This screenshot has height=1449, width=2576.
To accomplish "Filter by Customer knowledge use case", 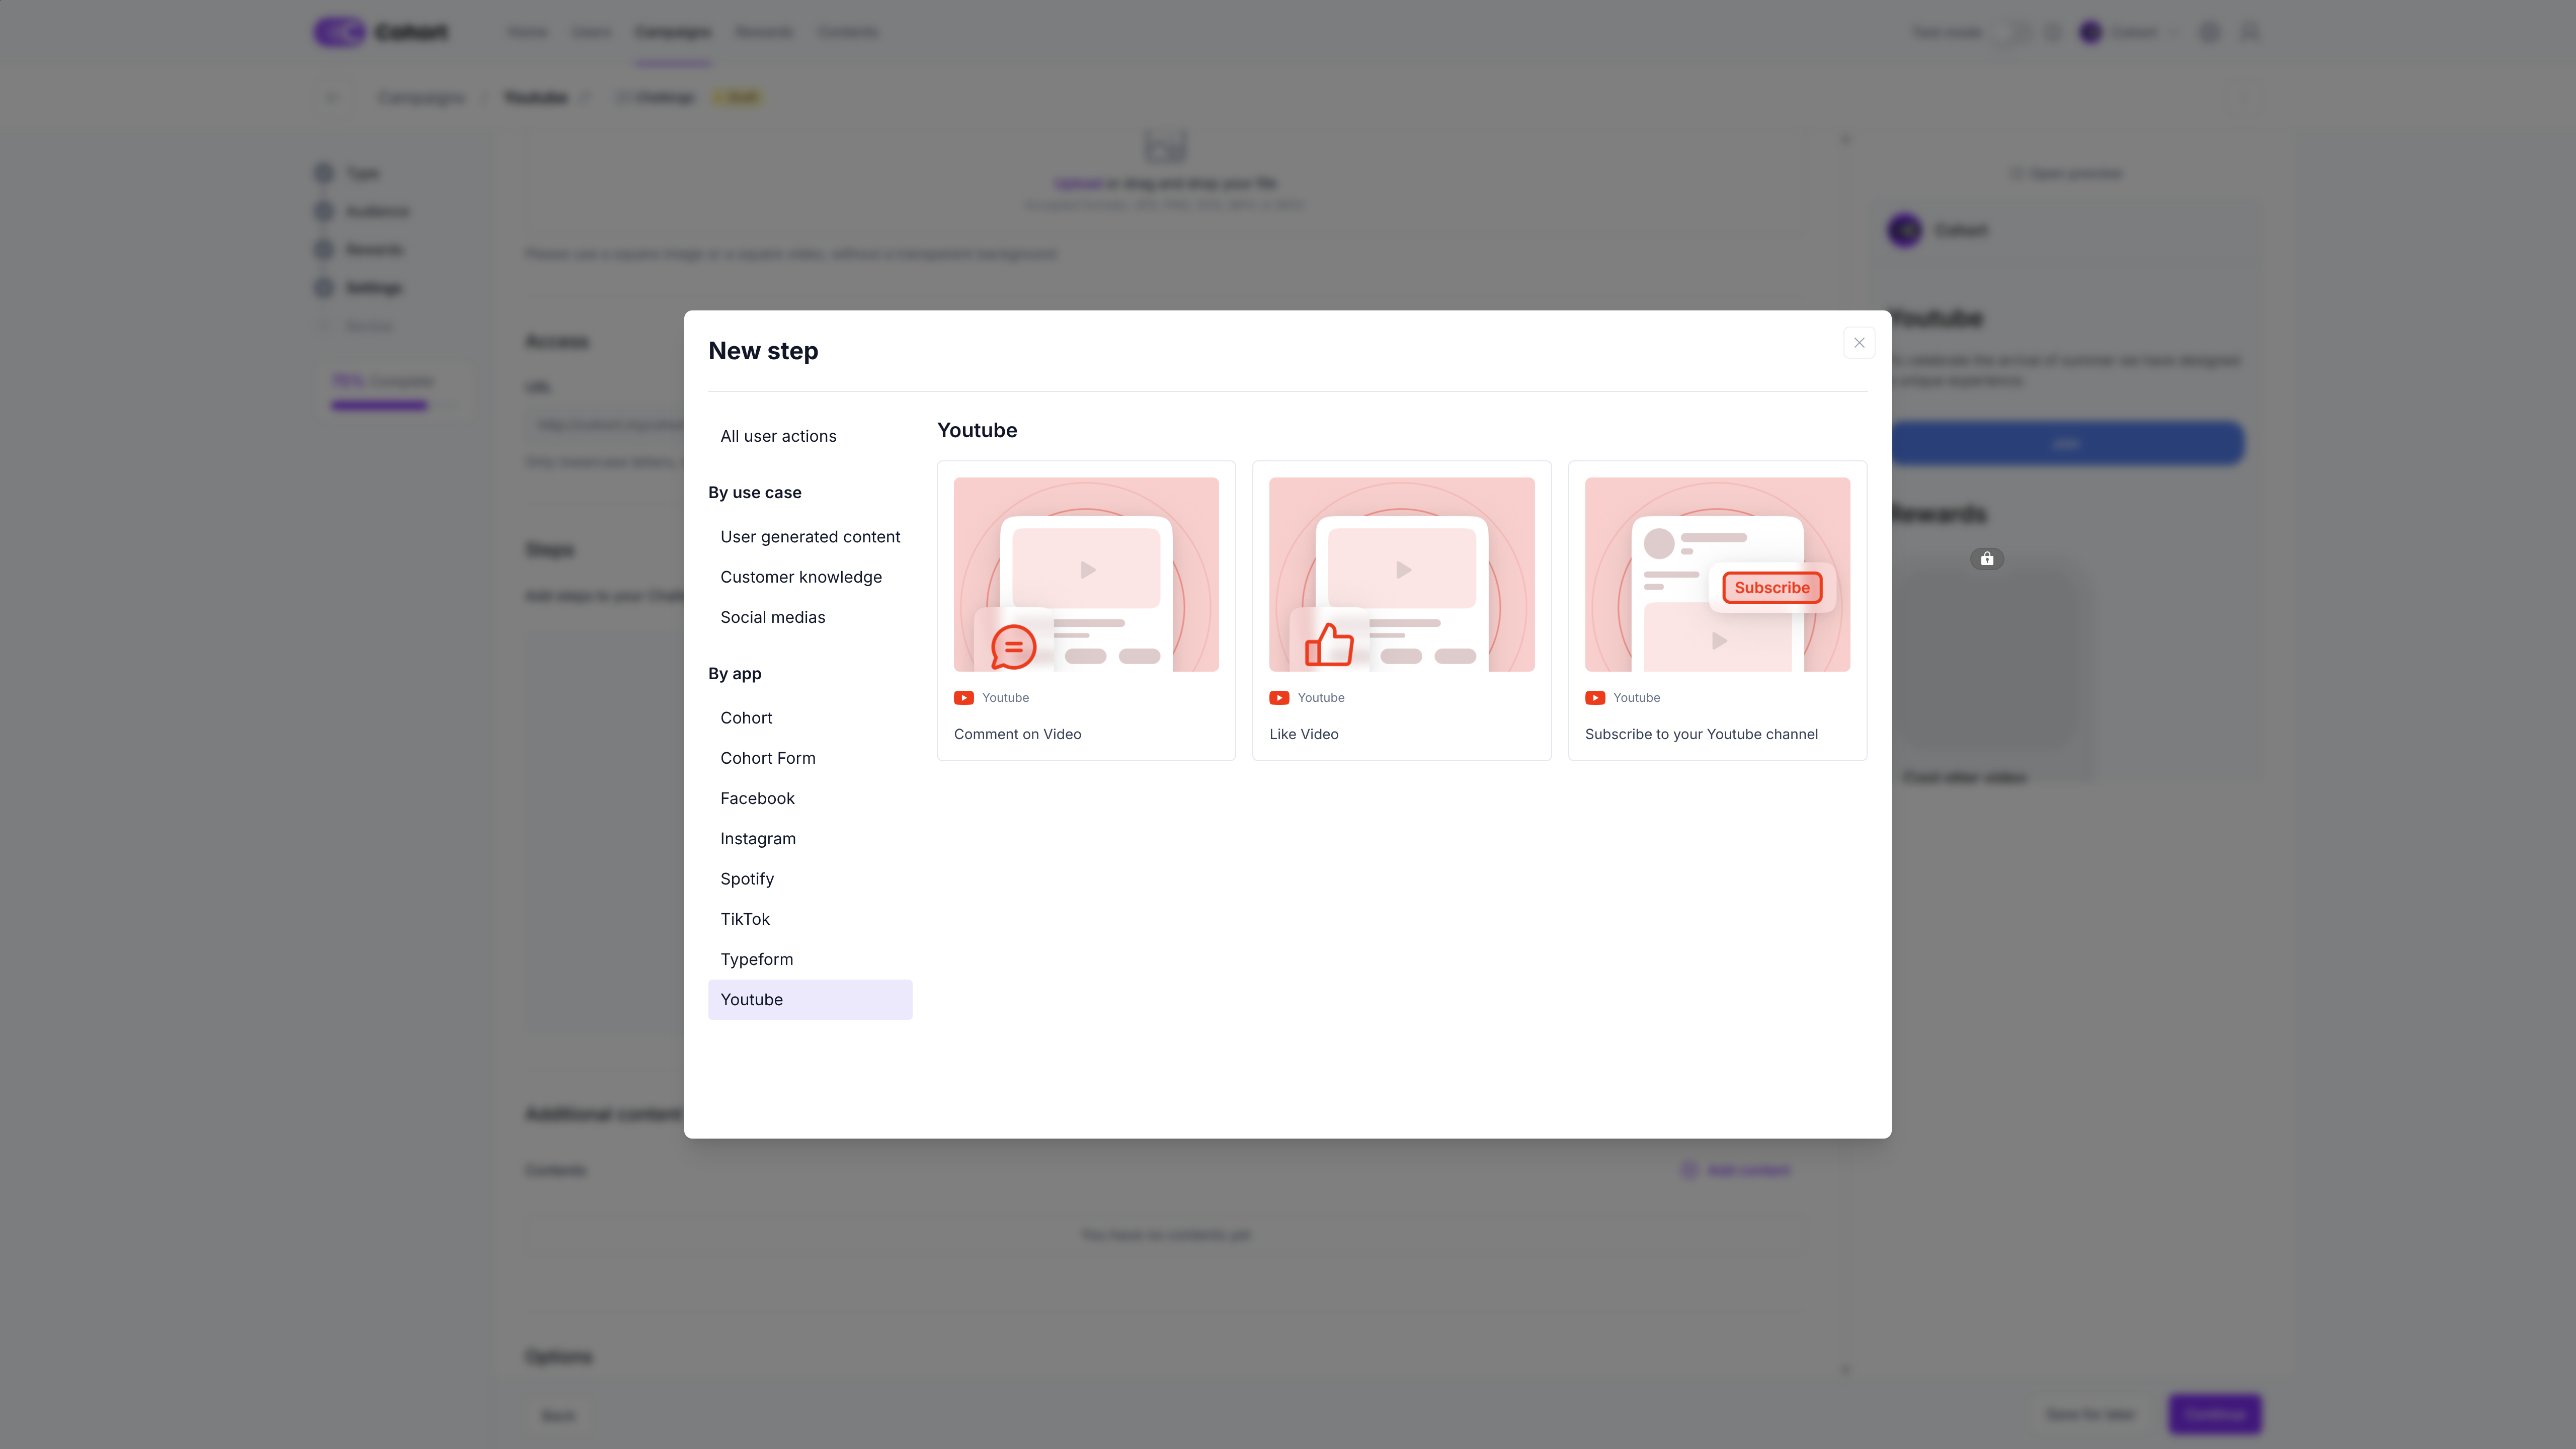I will point(801,577).
